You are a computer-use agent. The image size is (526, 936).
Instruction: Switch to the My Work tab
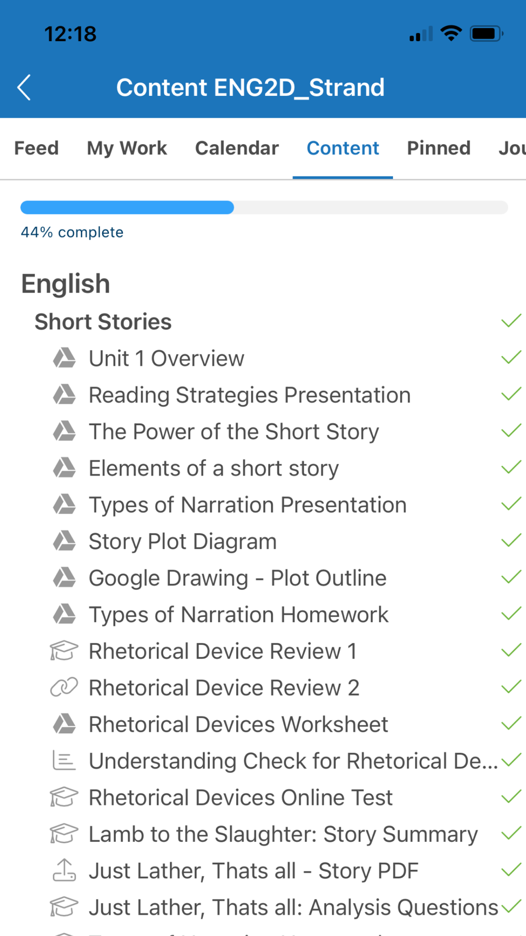click(x=127, y=148)
